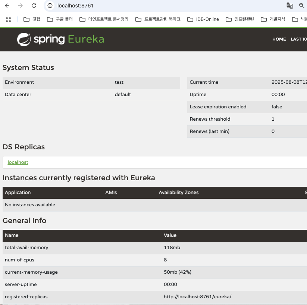Click the Current time value cell
Image resolution: width=307 pixels, height=305 pixels.
289,82
